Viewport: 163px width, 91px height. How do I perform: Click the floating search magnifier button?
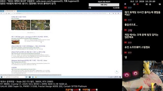117,71
